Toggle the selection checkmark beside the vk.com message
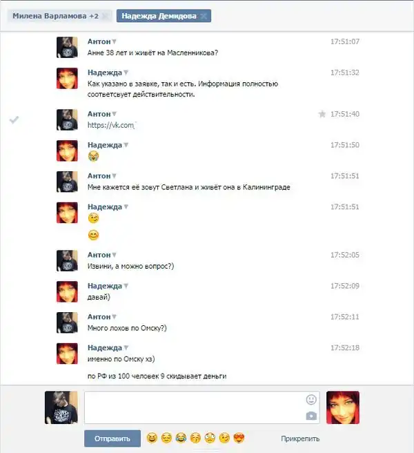Image resolution: width=414 pixels, height=453 pixels. pyautogui.click(x=14, y=119)
